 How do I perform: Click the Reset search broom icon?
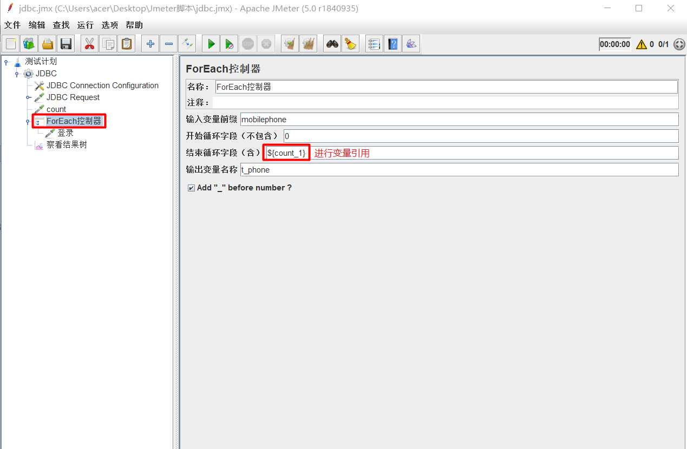point(351,44)
